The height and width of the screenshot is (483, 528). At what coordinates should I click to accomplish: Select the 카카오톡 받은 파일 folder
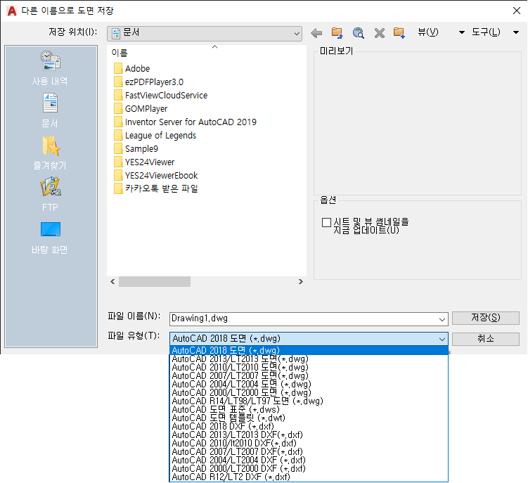point(156,188)
